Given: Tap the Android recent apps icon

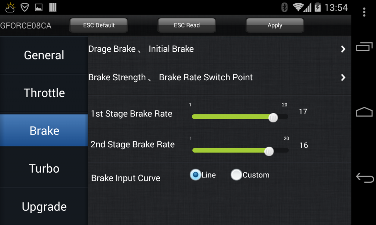Looking at the screenshot, I should (364, 47).
